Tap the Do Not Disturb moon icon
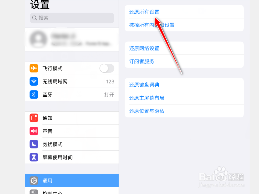Image resolution: width=259 pixels, height=194 pixels. tap(34, 144)
